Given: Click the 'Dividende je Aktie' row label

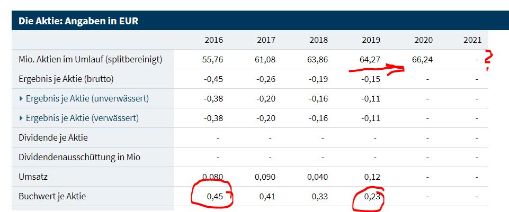Looking at the screenshot, I should (53, 137).
